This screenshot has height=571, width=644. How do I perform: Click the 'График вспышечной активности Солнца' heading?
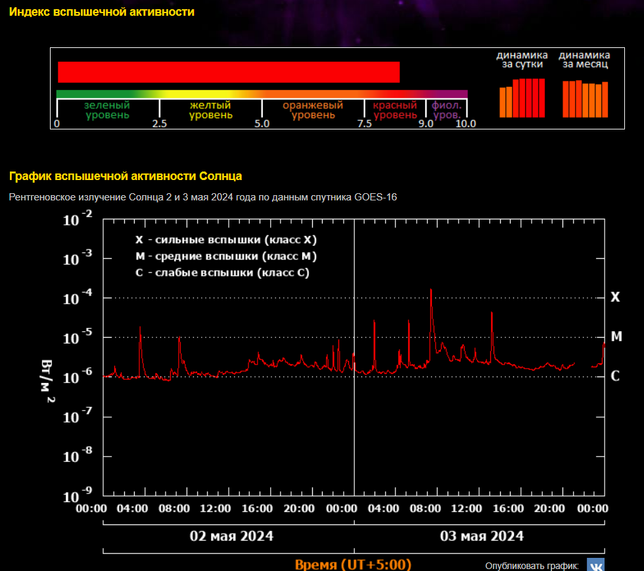(x=126, y=176)
